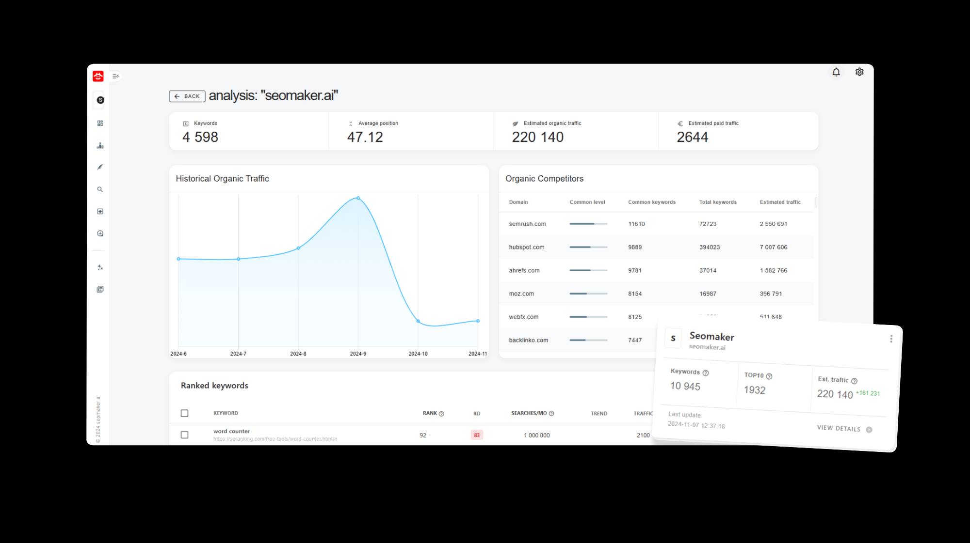Click the content writing quill icon

coord(100,167)
